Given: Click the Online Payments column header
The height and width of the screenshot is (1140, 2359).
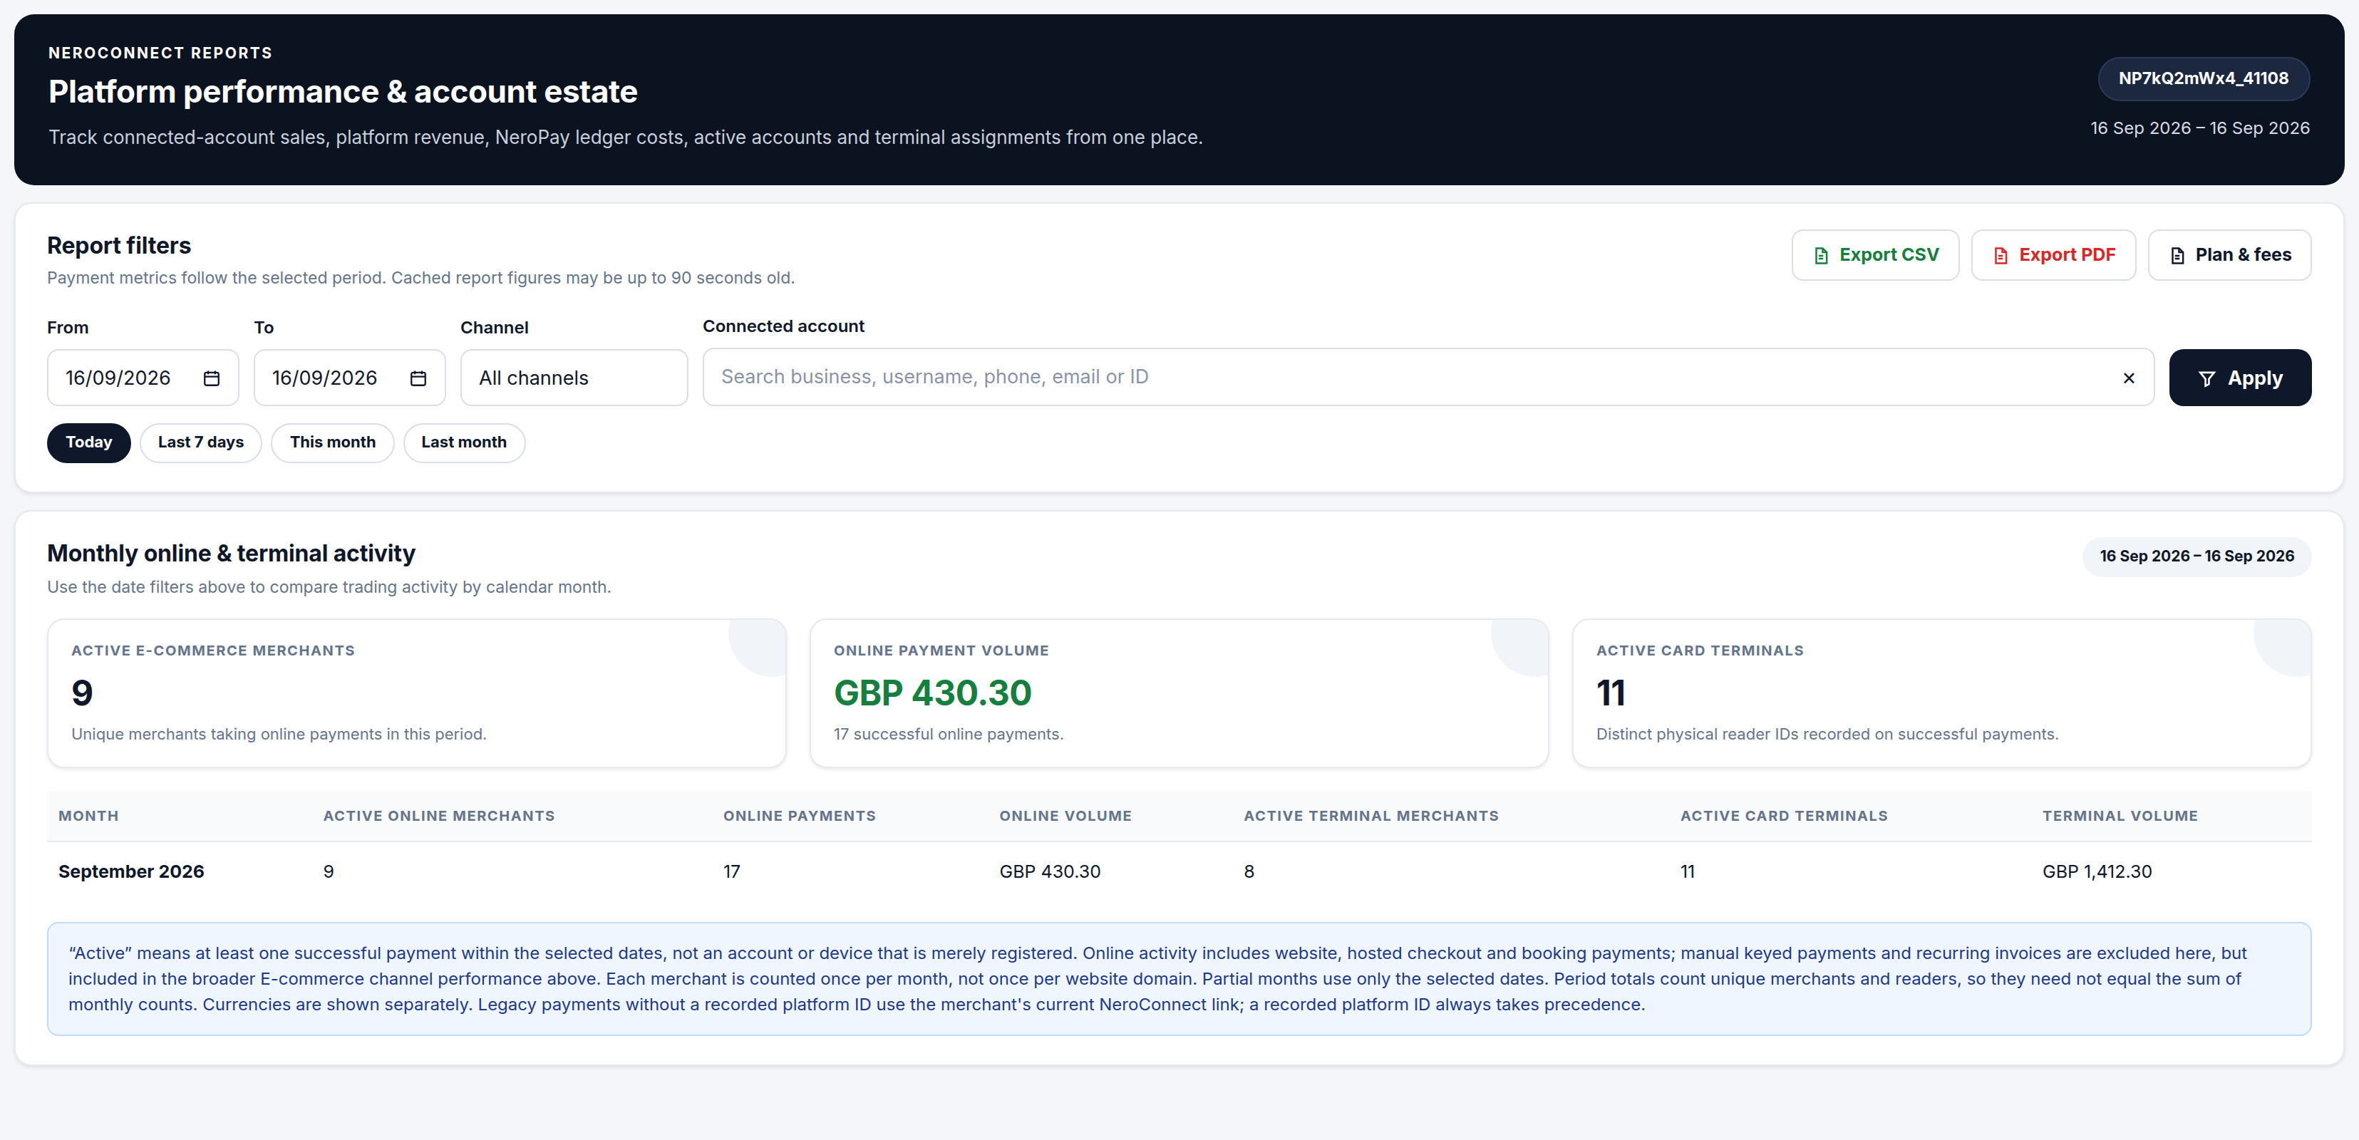Looking at the screenshot, I should coord(800,816).
